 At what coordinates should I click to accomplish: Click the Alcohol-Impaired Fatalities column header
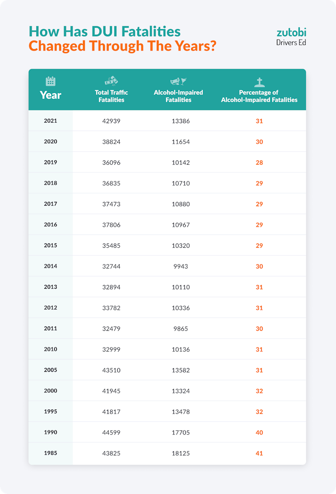pyautogui.click(x=178, y=96)
